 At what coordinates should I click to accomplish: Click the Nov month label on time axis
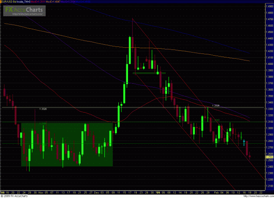[41, 193]
